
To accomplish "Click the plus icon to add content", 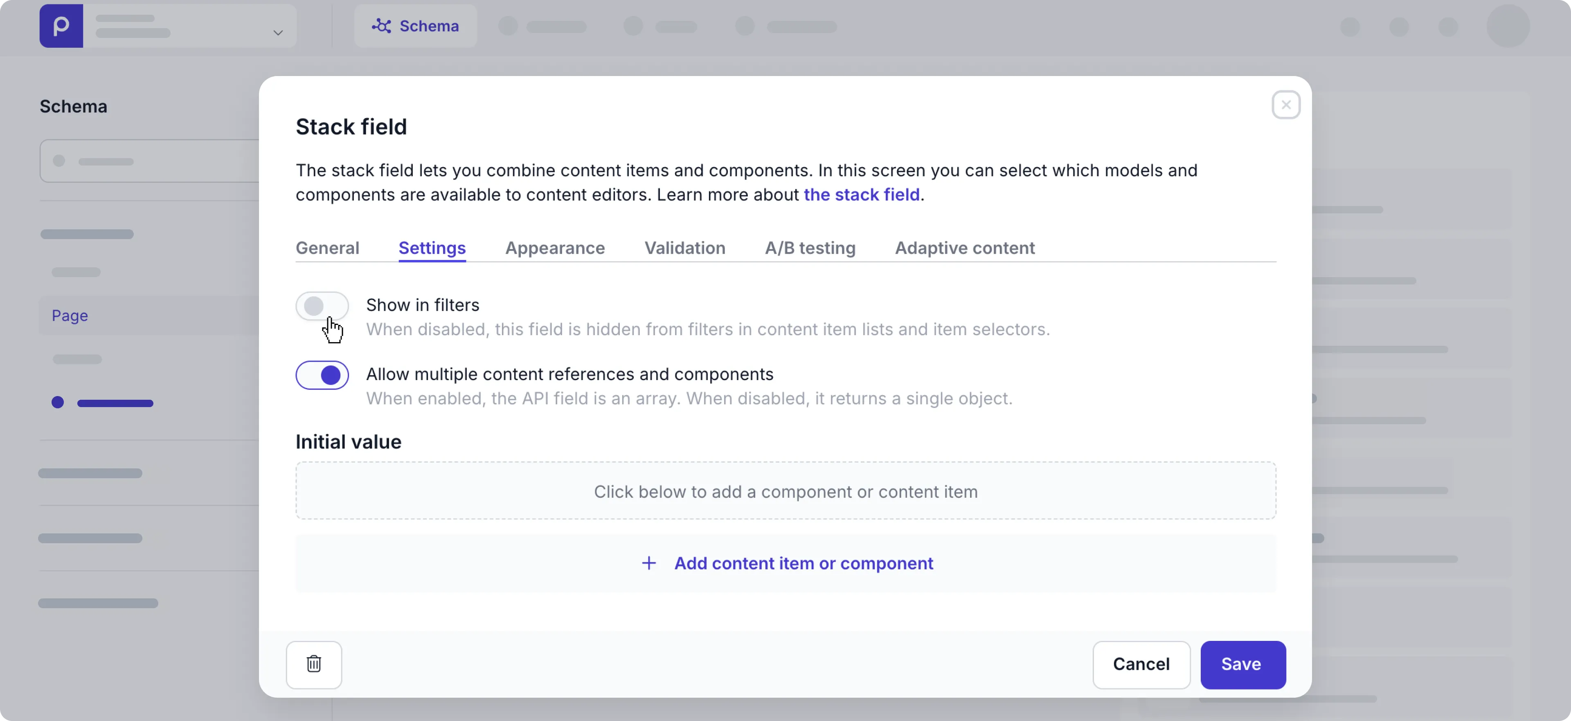I will click(649, 563).
